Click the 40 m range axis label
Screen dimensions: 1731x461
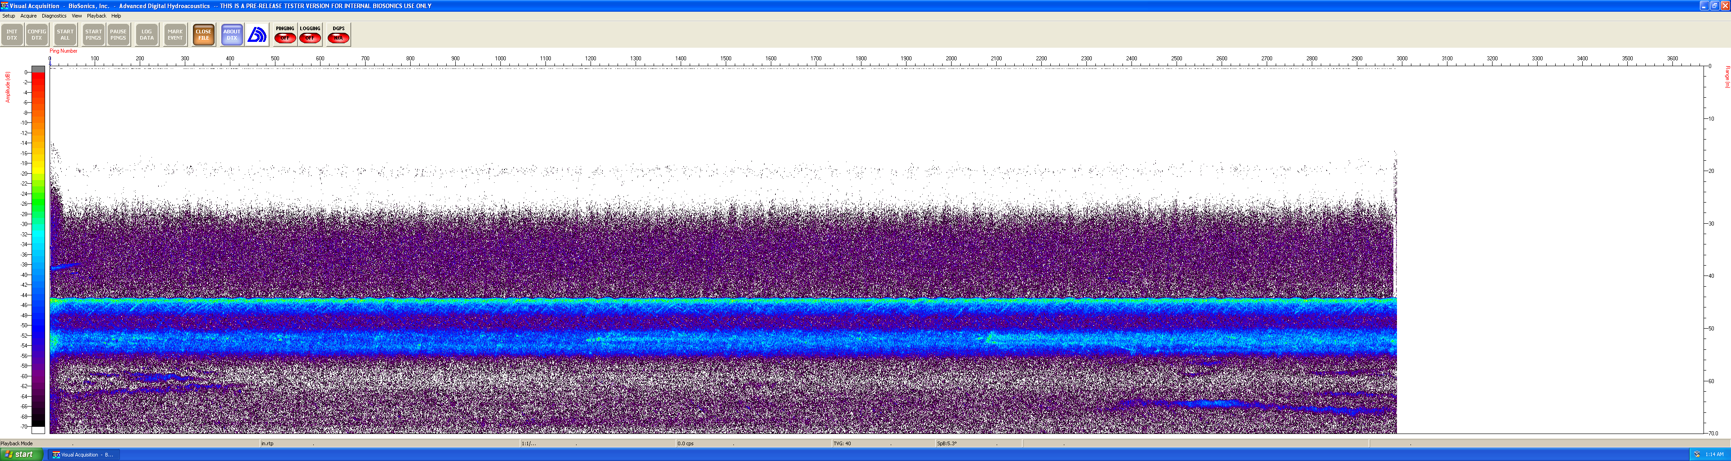click(x=1712, y=276)
